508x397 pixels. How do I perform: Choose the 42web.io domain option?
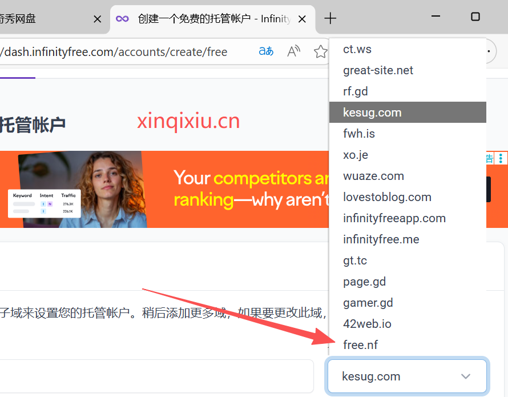pos(367,324)
